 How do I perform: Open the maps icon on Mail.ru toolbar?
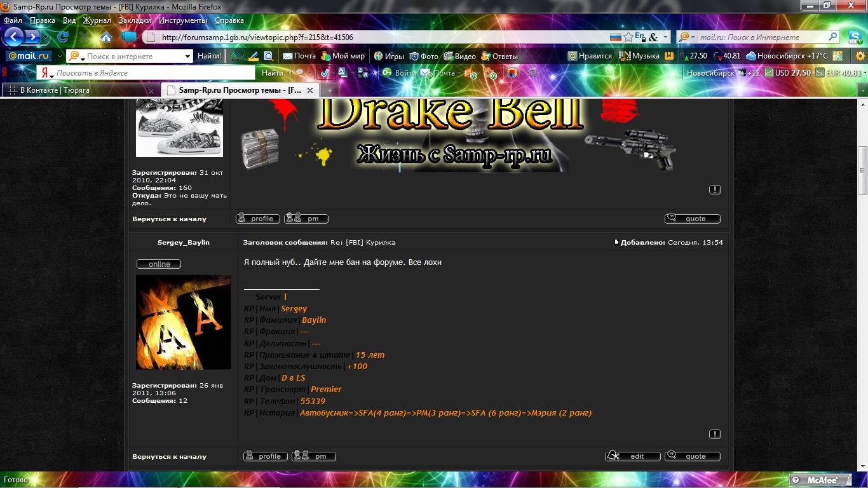(x=838, y=56)
